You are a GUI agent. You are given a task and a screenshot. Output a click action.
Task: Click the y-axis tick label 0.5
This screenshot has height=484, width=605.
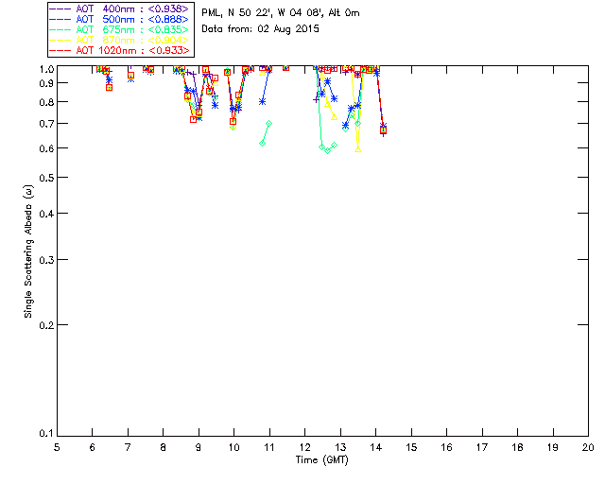pyautogui.click(x=46, y=178)
